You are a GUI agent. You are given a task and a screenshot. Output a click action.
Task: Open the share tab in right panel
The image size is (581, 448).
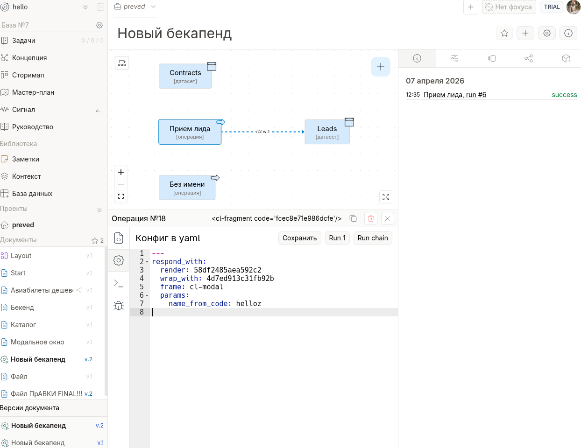coord(529,58)
